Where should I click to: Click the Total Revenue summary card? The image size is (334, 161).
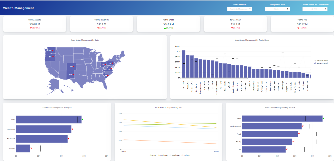tap(102, 24)
